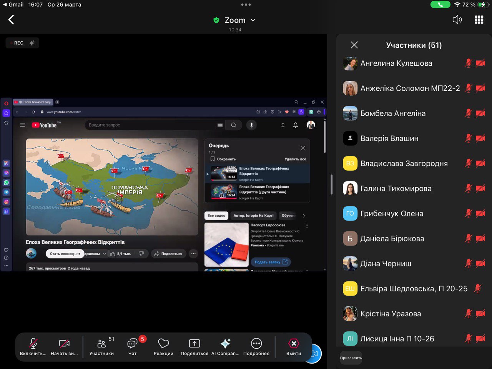Click Удалить все in queue panel

[295, 159]
